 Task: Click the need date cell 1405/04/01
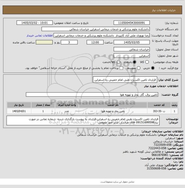point(19,111)
